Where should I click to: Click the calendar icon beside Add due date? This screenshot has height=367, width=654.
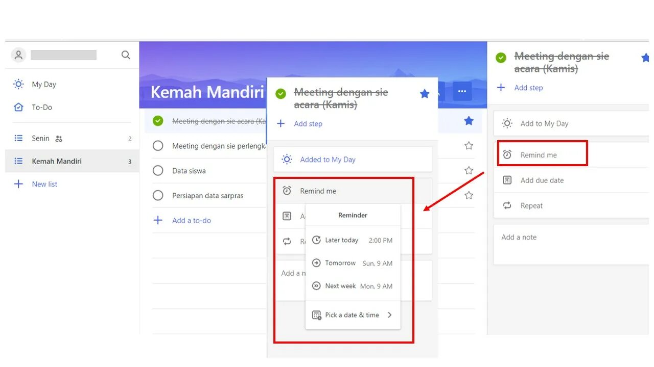507,180
